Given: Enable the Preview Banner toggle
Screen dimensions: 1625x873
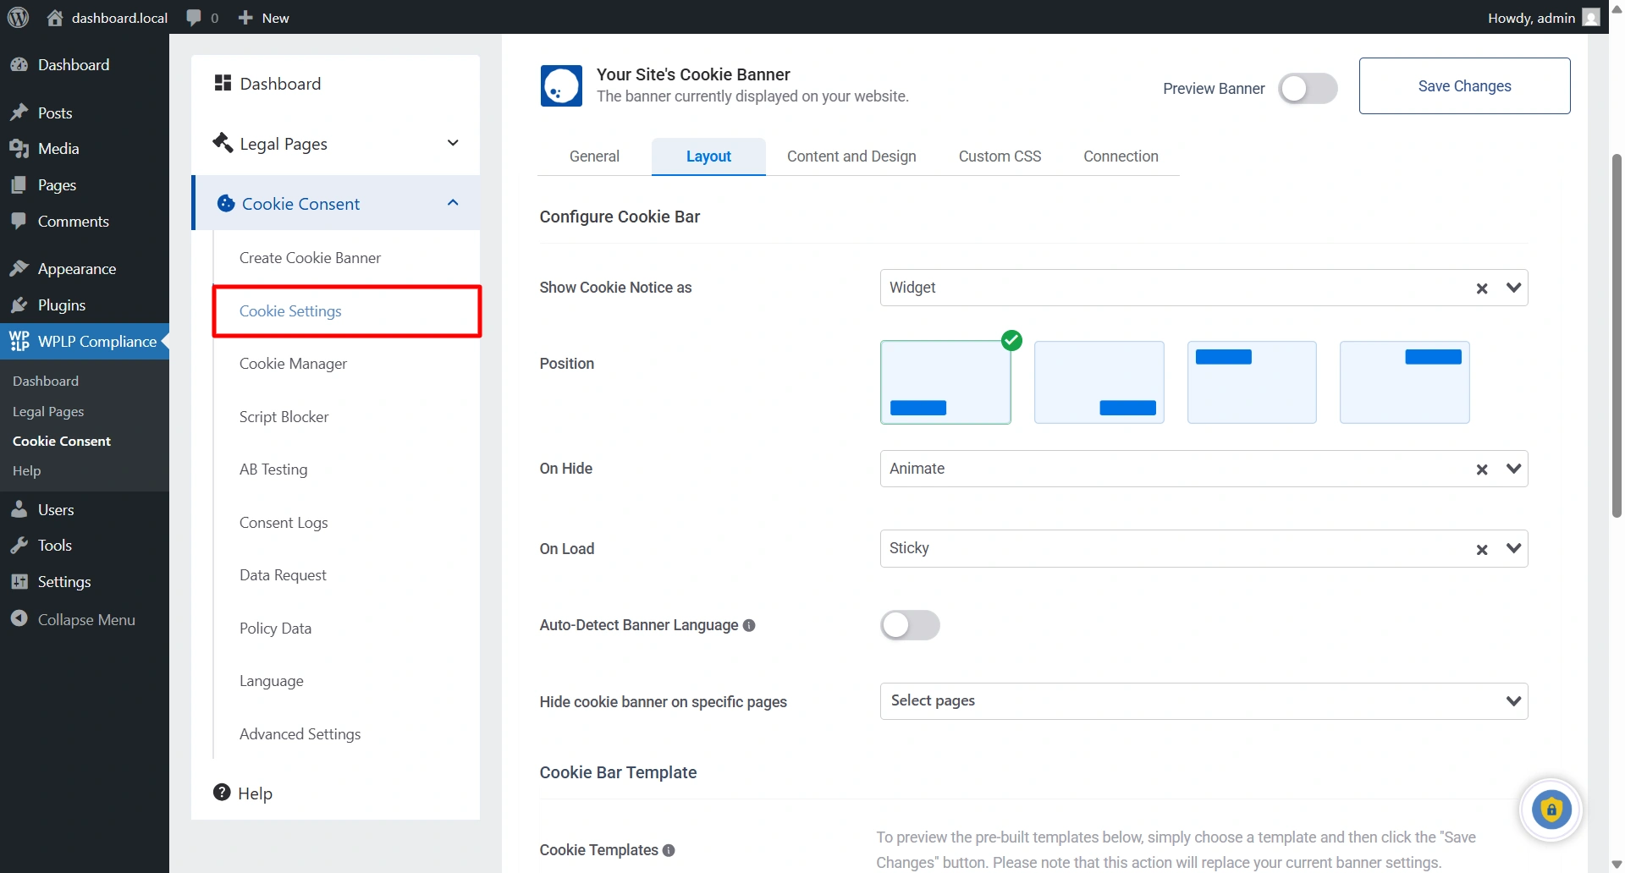Looking at the screenshot, I should (1308, 88).
